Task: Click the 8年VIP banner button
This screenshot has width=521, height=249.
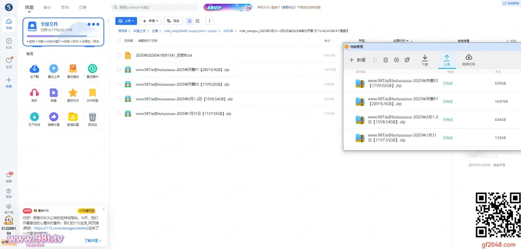Action: 228,7
